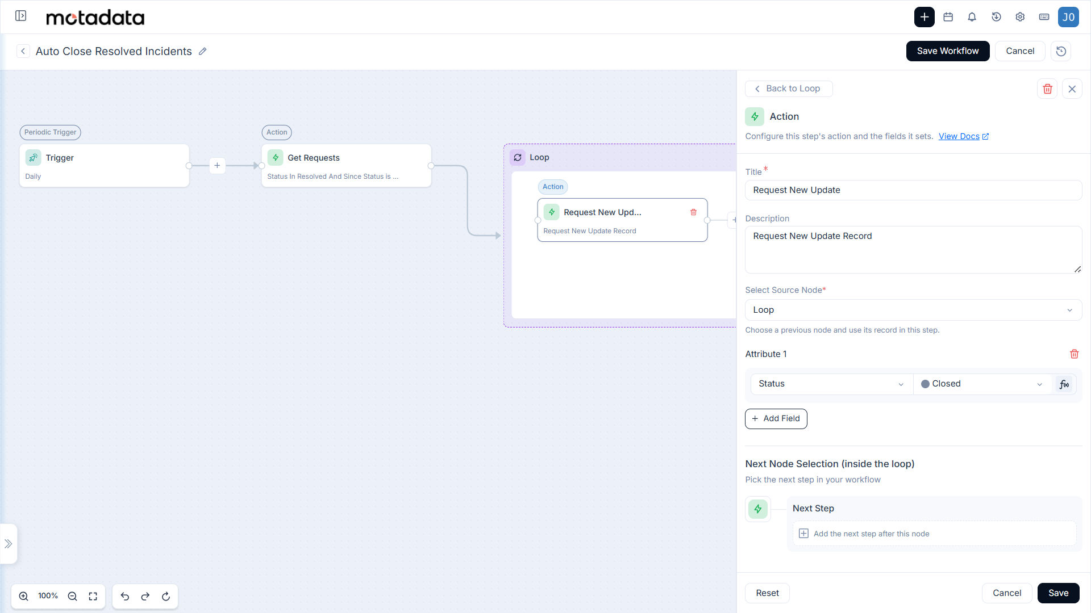Click the Title input field
The width and height of the screenshot is (1091, 613).
(x=913, y=190)
